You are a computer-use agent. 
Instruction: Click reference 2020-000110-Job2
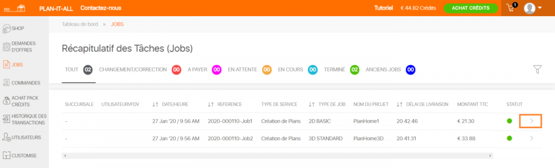point(230,138)
